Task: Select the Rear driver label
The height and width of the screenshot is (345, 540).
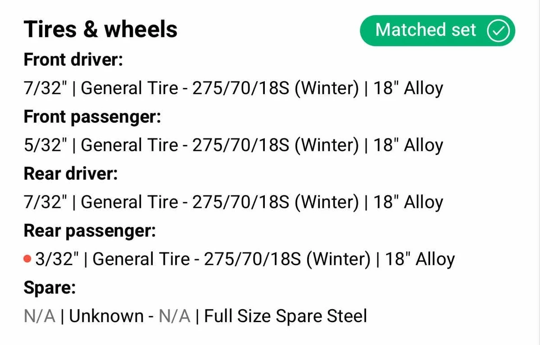Action: (x=70, y=174)
